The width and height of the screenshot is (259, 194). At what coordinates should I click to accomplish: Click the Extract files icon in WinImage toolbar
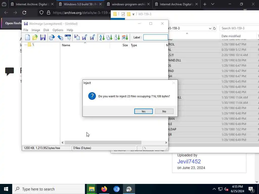tap(52, 37)
